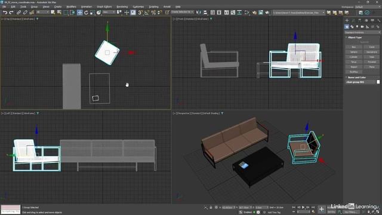382x215 pixels.
Task: Activate the Select and Scale tool
Action: pyautogui.click(x=93, y=12)
